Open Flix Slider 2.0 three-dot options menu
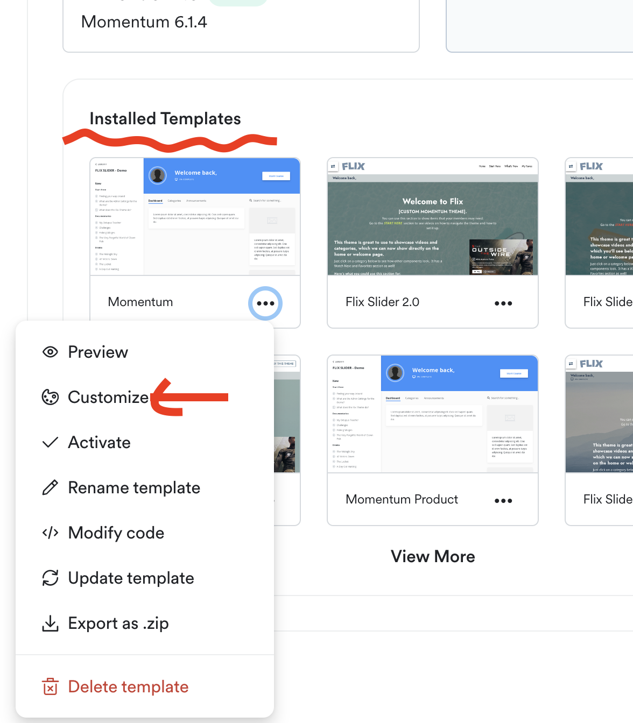This screenshot has height=723, width=633. (503, 303)
